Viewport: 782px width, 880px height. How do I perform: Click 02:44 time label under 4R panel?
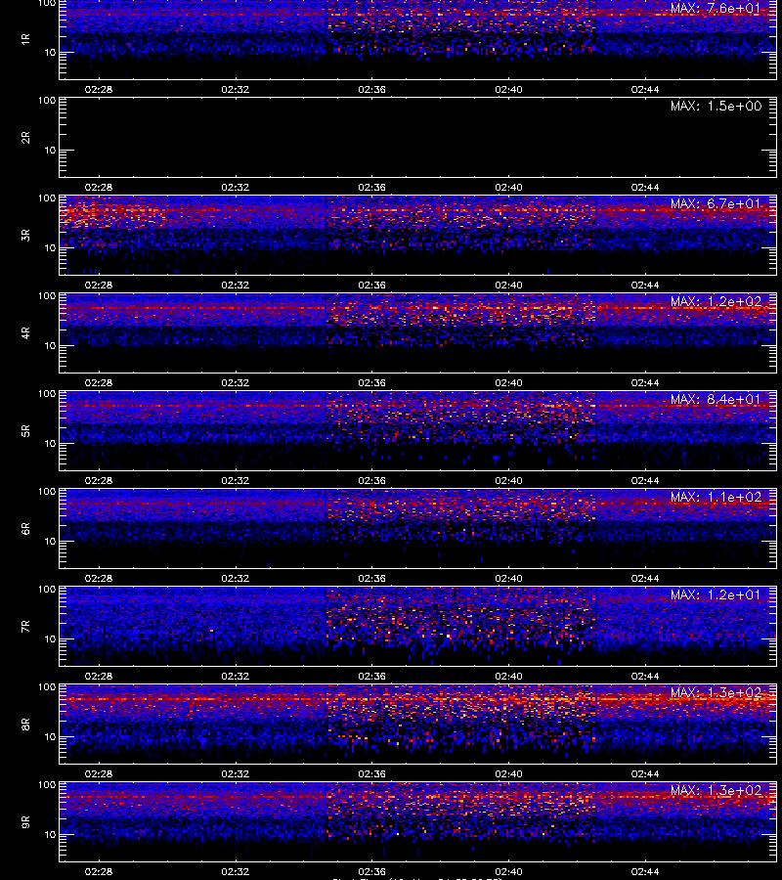[x=645, y=382]
